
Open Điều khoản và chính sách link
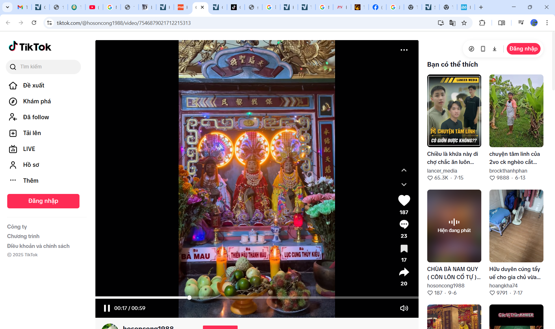pyautogui.click(x=38, y=246)
